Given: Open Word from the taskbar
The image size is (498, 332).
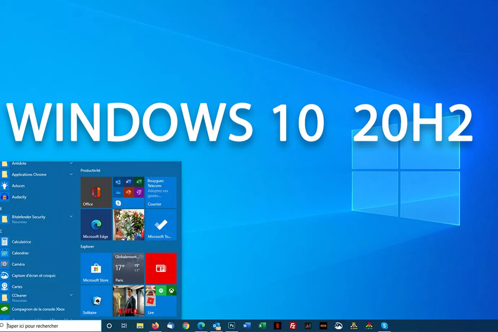Looking at the screenshot, I should (247, 326).
